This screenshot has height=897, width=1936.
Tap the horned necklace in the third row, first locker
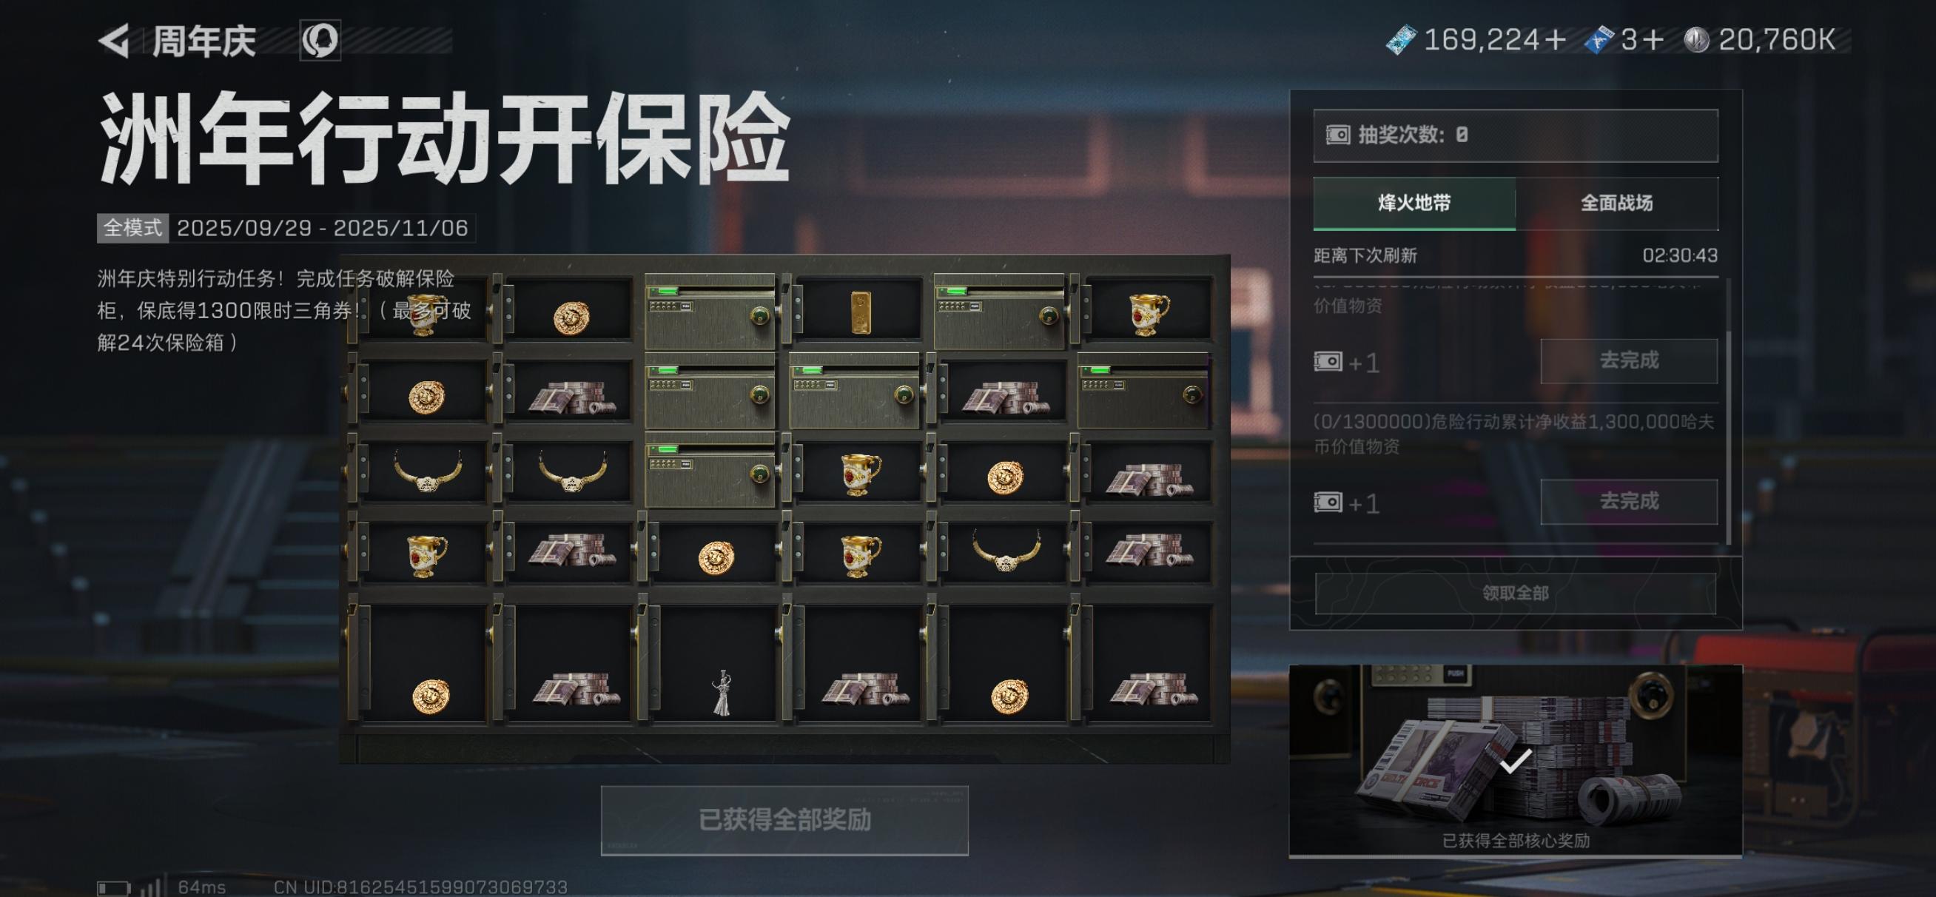[x=427, y=471]
